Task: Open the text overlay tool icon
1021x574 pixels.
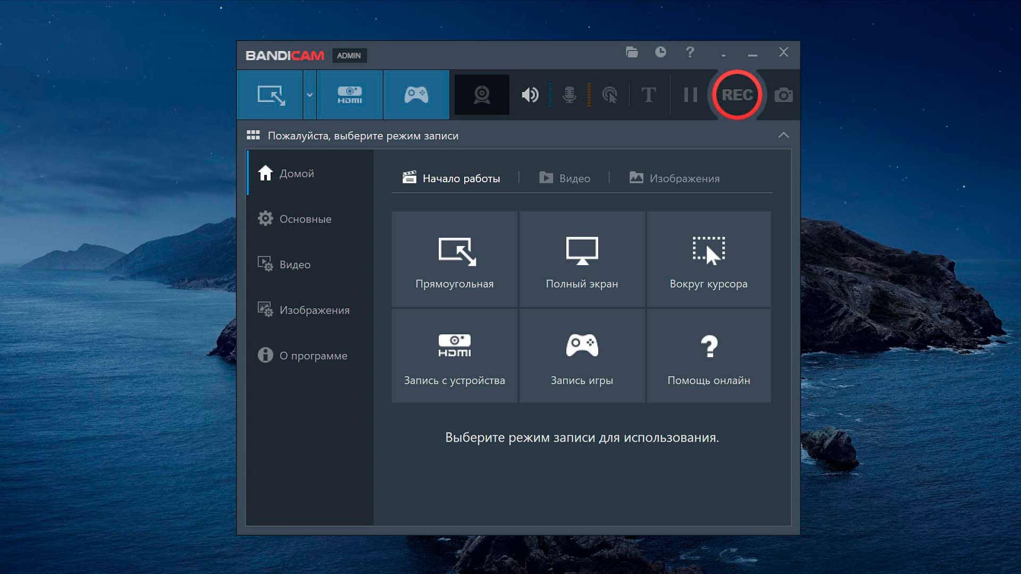Action: pyautogui.click(x=648, y=95)
